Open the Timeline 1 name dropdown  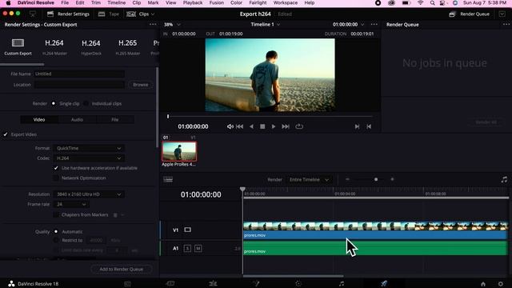point(265,25)
